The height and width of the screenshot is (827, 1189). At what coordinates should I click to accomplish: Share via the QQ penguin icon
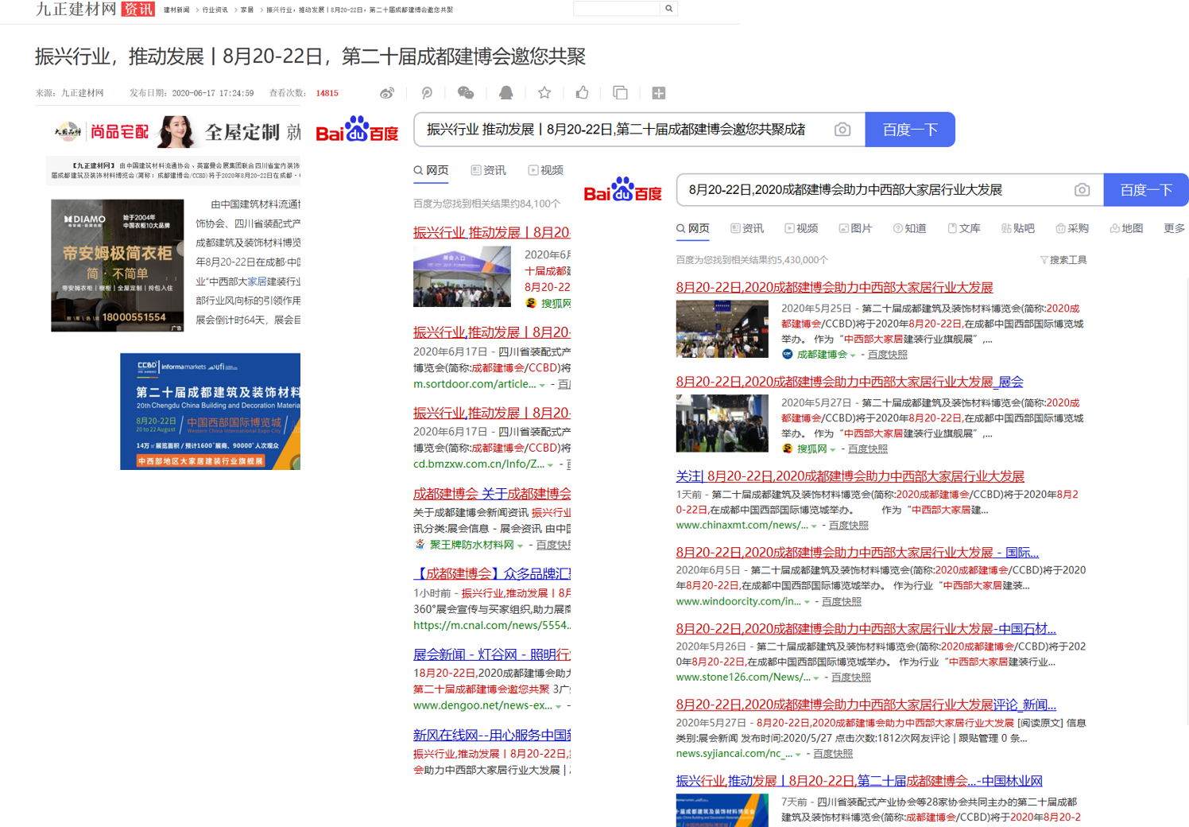tap(505, 93)
